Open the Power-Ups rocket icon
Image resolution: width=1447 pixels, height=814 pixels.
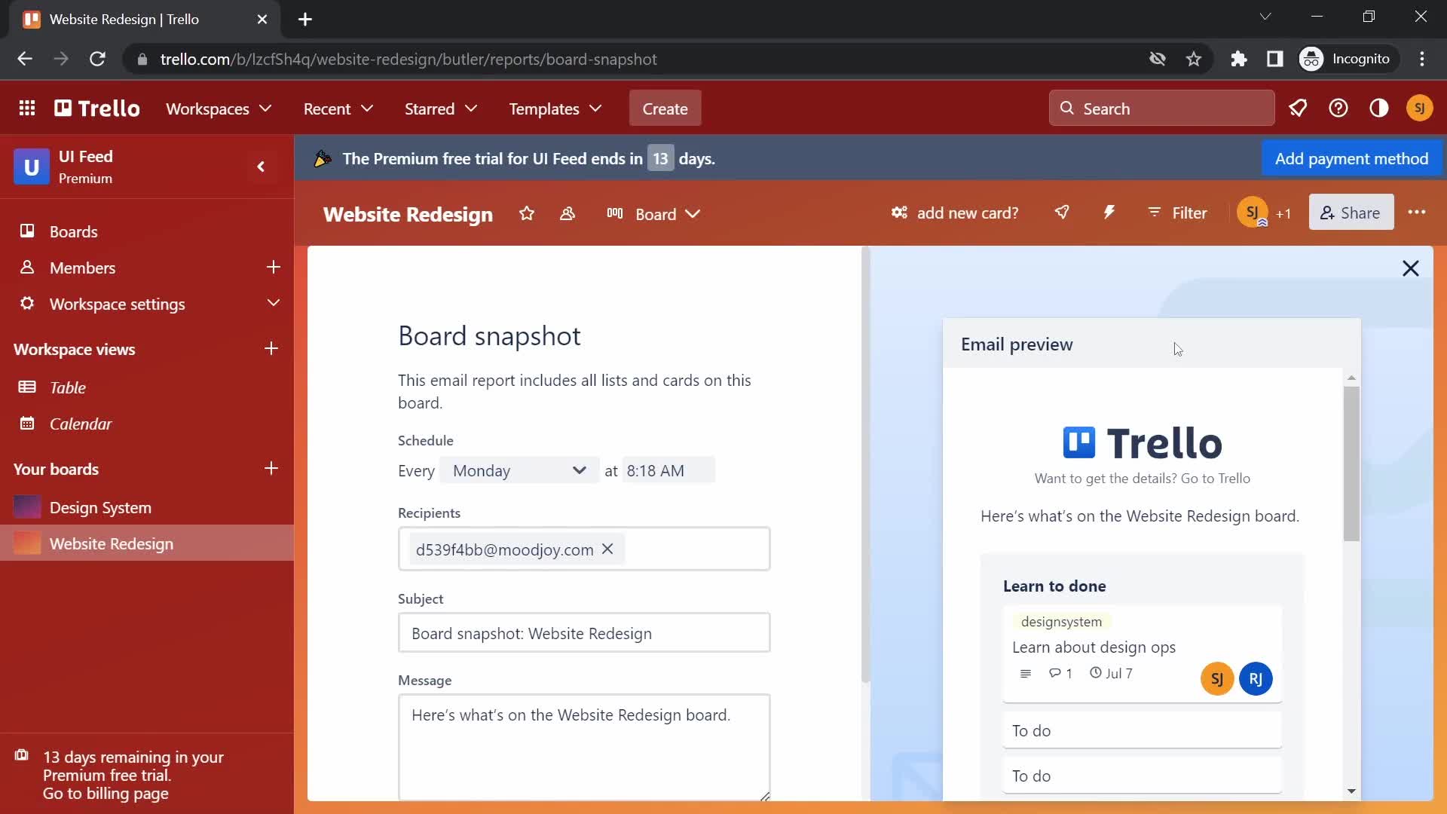tap(1062, 213)
